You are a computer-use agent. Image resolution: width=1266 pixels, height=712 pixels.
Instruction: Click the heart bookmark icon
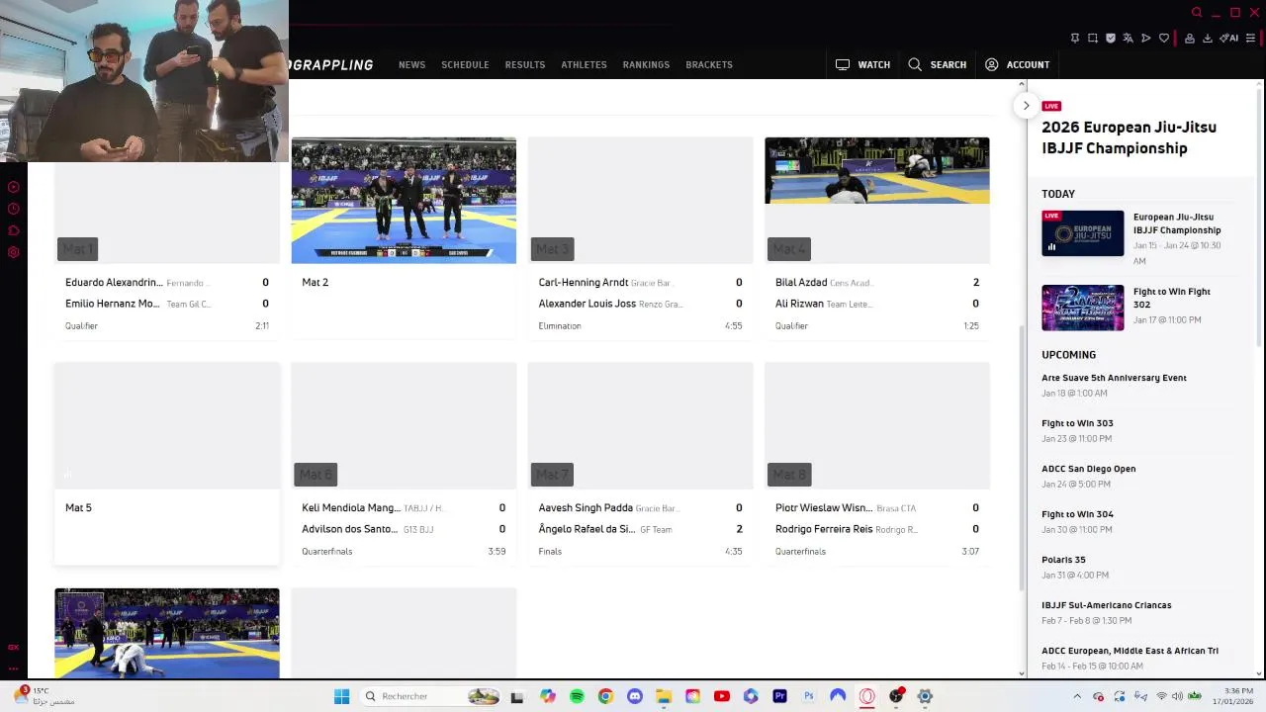pyautogui.click(x=1164, y=39)
